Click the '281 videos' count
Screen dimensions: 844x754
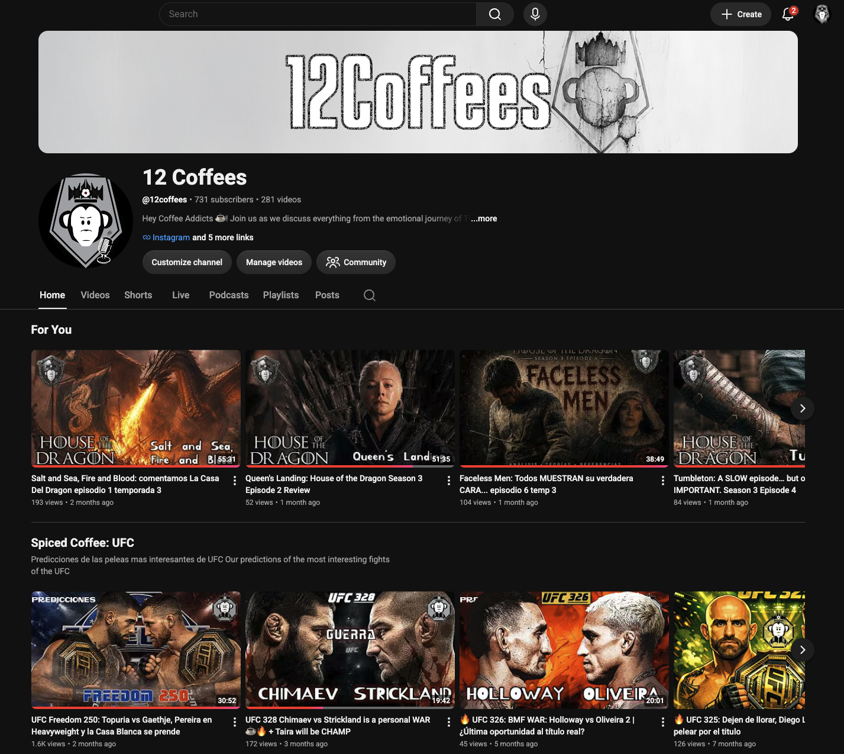click(281, 199)
